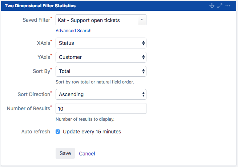Click the "Sort Direction" field label
Image resolution: width=238 pixels, height=167 pixels.
(x=34, y=94)
